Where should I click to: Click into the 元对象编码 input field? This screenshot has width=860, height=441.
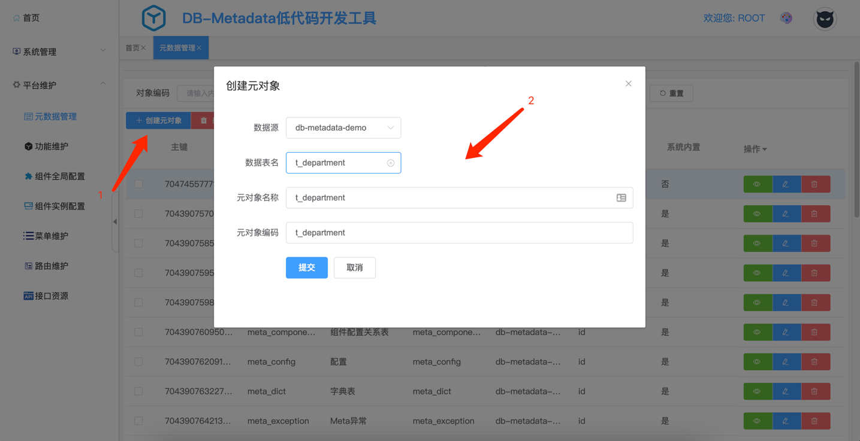pos(458,233)
